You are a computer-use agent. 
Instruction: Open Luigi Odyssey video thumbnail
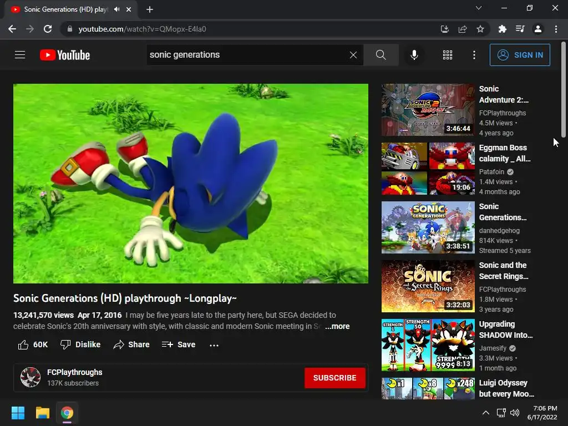[428, 389]
